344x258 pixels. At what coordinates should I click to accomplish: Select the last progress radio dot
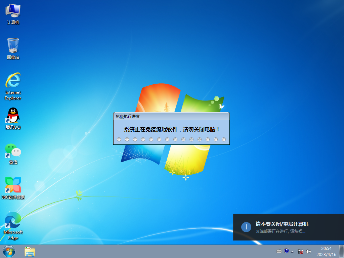pos(224,139)
